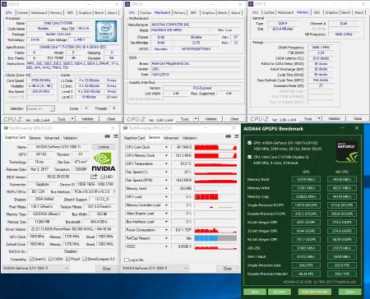This screenshot has width=370, height=299.
Task: Toggle the OpenCL computing checkbox
Action: pos(31,259)
